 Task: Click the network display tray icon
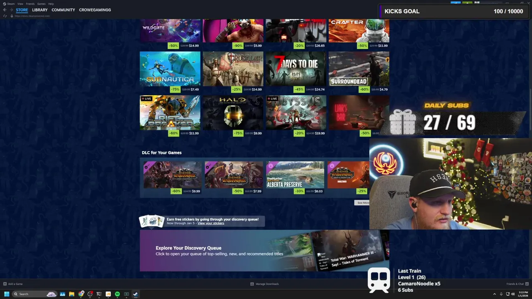point(507,294)
